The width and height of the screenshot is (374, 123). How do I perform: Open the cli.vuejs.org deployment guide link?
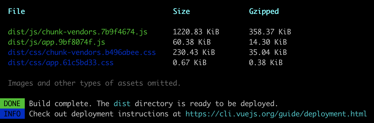276,114
